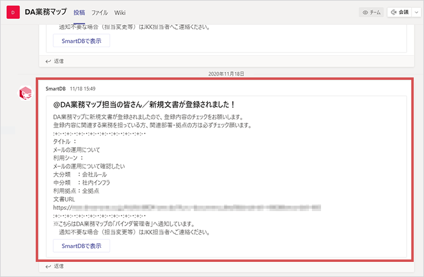Screen dimensions: 424x277
Task: Click the camera icon in 会議 button
Action: [394, 13]
